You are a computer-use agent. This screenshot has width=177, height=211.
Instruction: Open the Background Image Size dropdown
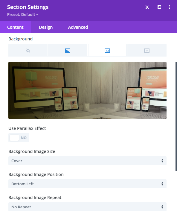click(x=87, y=161)
